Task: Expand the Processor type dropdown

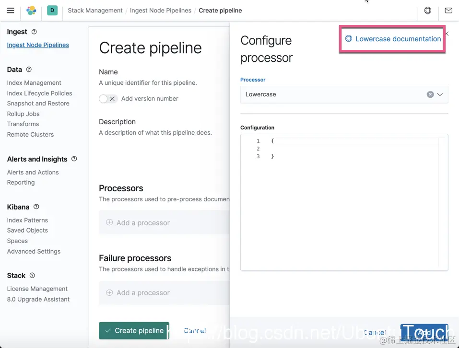Action: coord(440,94)
